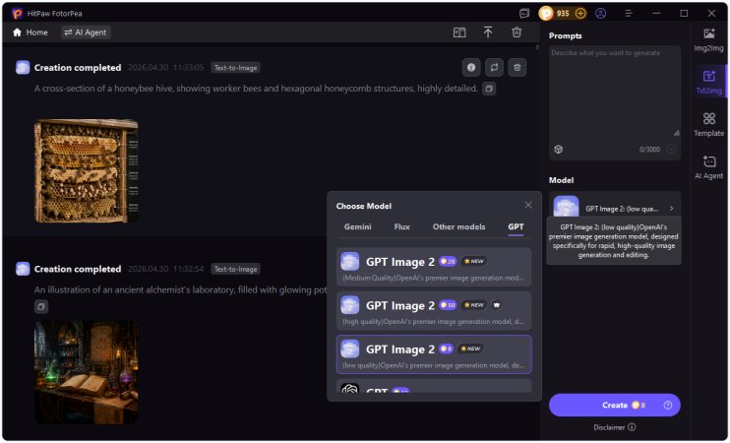The image size is (730, 443).
Task: Open the AI Agent sidebar panel
Action: (708, 167)
